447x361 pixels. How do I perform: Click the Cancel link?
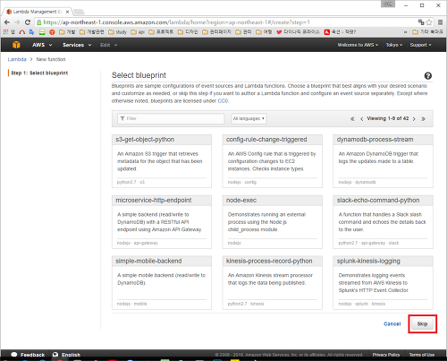pyautogui.click(x=392, y=323)
